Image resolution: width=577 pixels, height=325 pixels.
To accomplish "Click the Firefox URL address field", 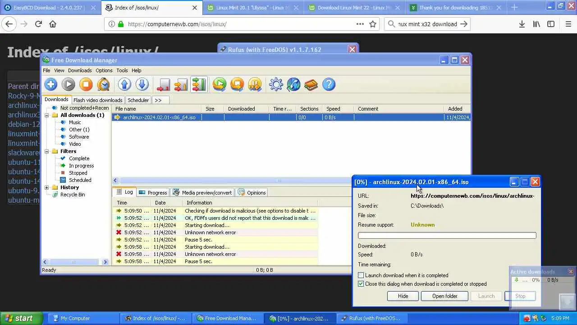I will coord(240,24).
